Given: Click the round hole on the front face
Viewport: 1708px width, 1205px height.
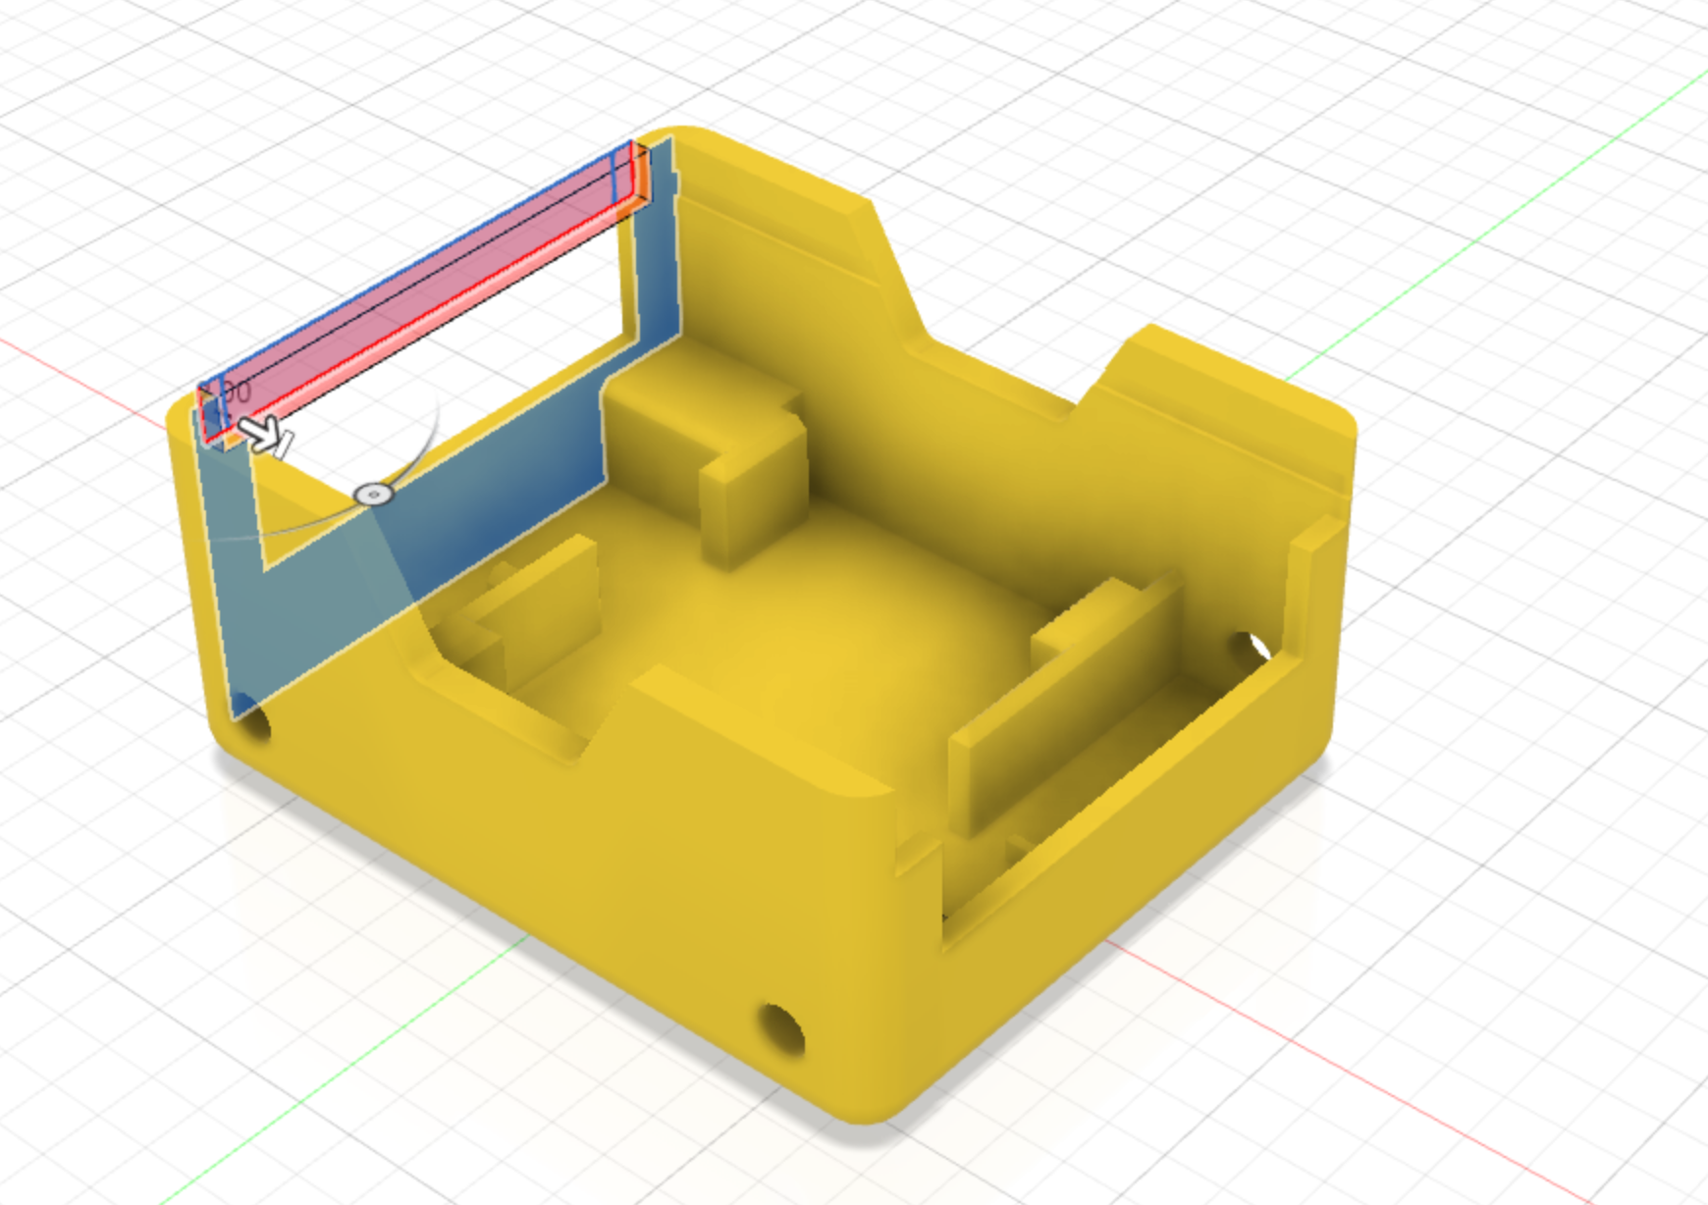Looking at the screenshot, I should point(782,1031).
